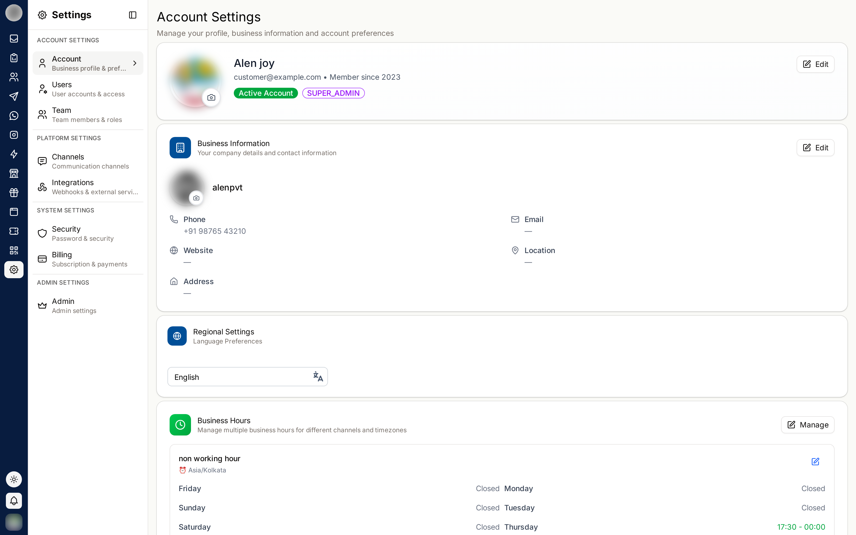This screenshot has width=856, height=535.
Task: Click the Regional Settings globe icon
Action: [x=177, y=336]
